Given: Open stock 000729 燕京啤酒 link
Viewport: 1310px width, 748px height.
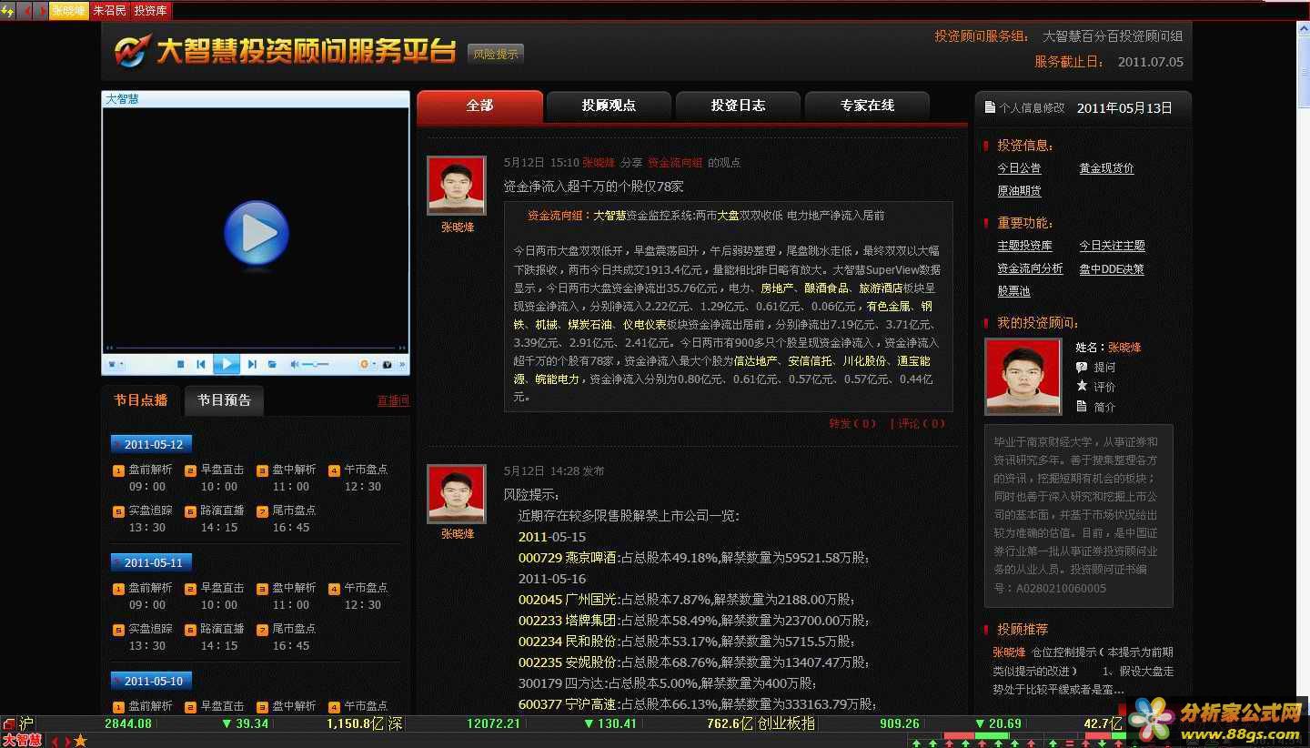Looking at the screenshot, I should pos(568,558).
